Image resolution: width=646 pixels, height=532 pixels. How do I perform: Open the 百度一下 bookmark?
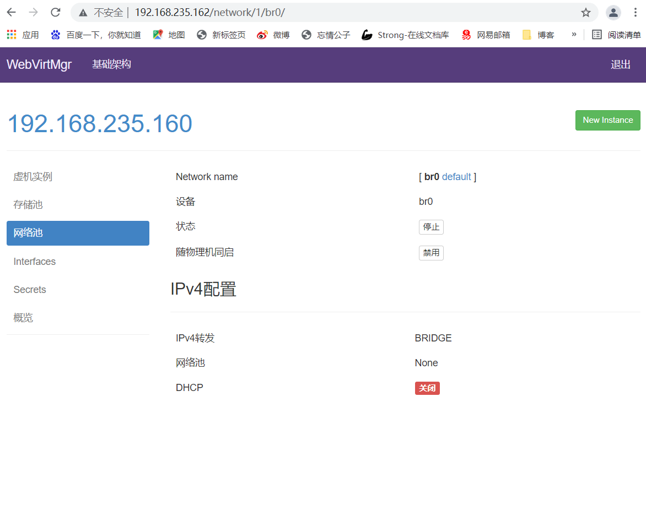[95, 35]
